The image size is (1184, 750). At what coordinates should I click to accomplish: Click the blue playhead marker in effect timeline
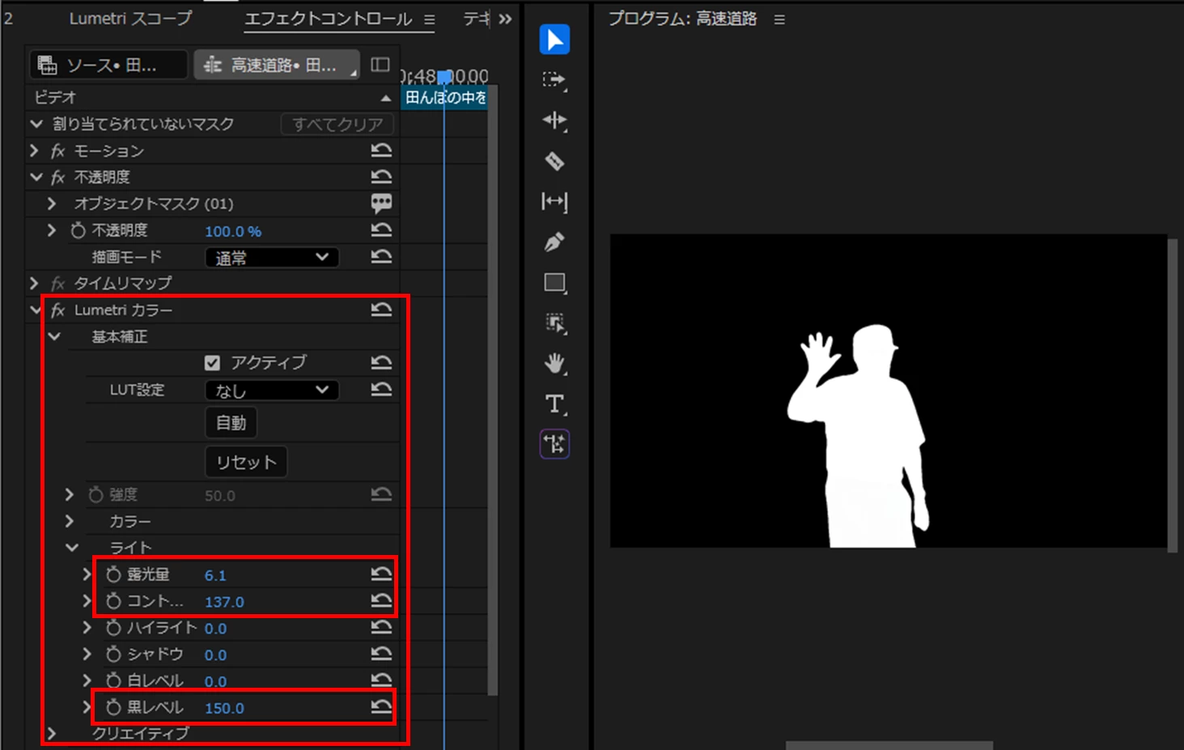click(x=443, y=78)
